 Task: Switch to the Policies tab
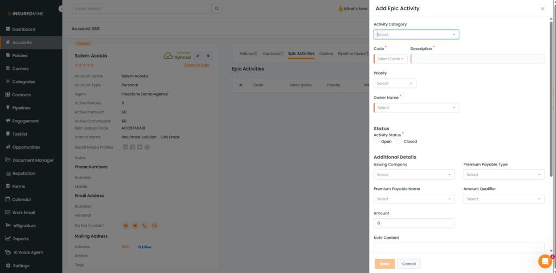[x=248, y=54]
